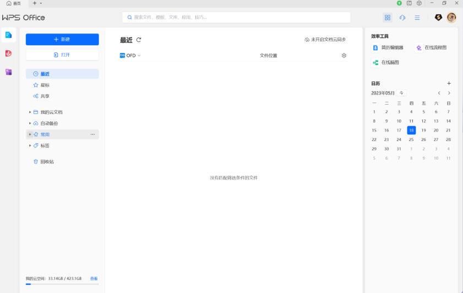Click the blue 新建 button
The width and height of the screenshot is (463, 293).
(62, 40)
